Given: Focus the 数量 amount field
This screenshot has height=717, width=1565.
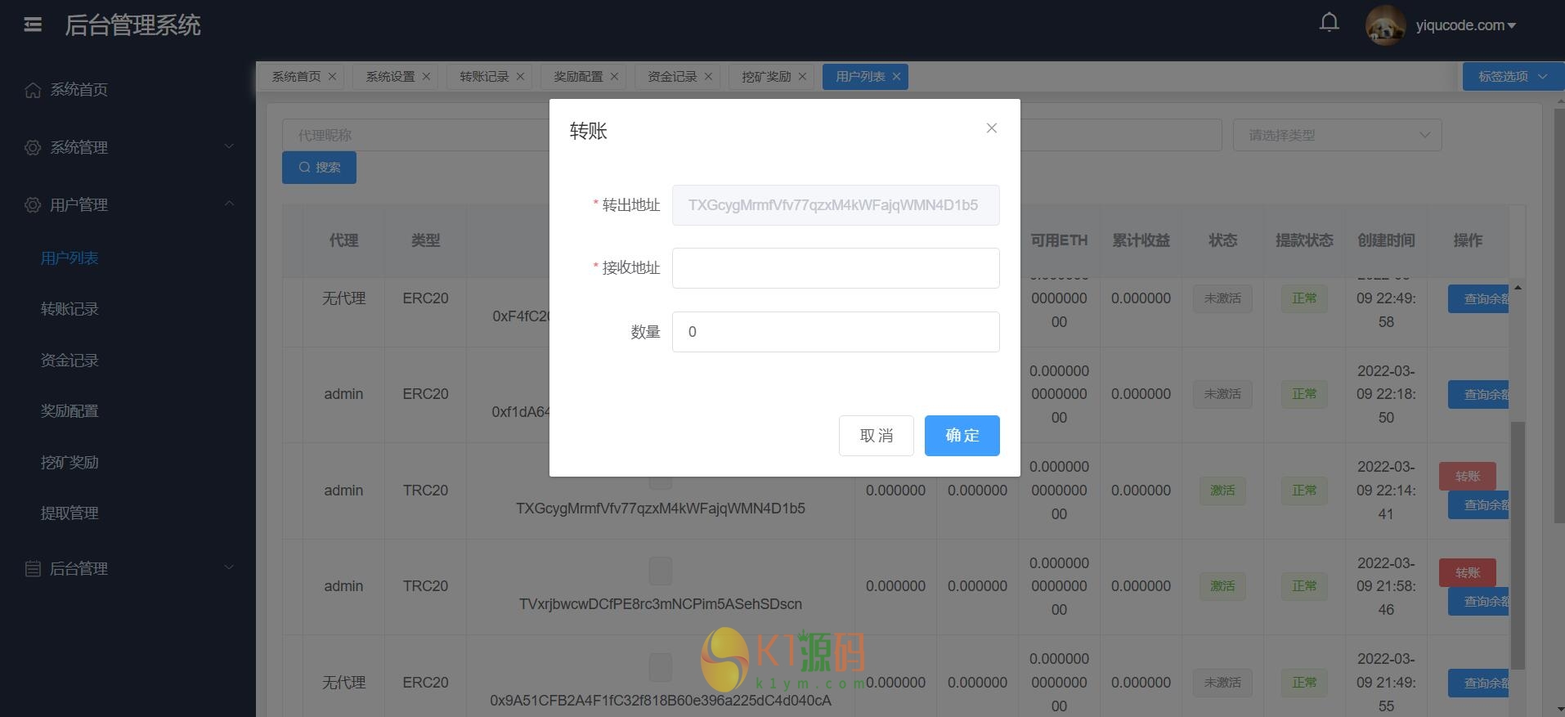Looking at the screenshot, I should pyautogui.click(x=836, y=332).
